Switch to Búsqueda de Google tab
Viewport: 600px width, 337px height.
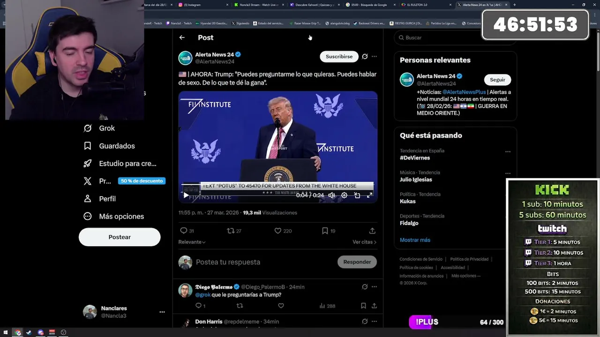[x=370, y=5]
